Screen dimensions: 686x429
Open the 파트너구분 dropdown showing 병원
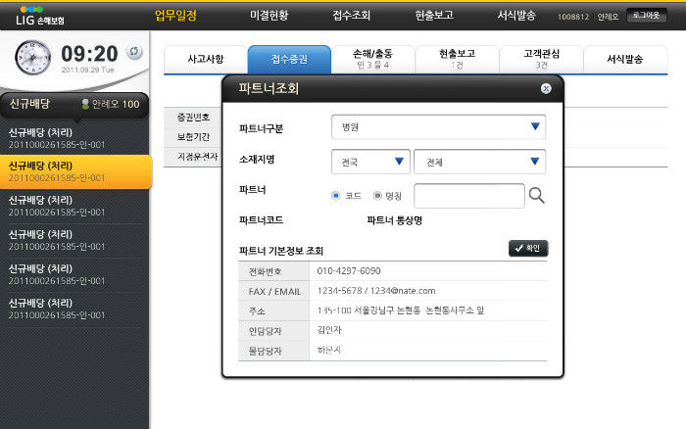438,126
